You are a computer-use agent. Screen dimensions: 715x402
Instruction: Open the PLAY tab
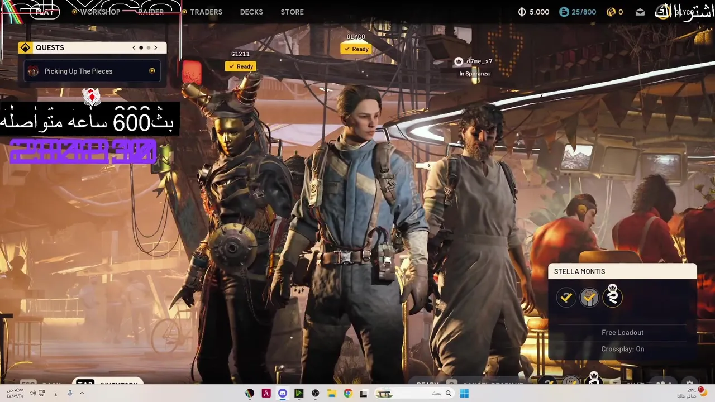pos(45,12)
